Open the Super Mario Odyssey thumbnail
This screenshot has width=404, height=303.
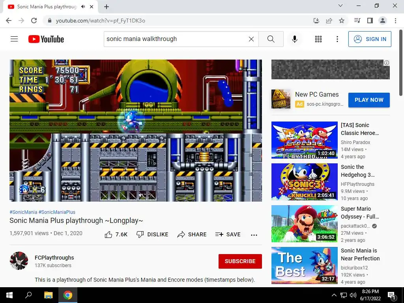coord(304,224)
